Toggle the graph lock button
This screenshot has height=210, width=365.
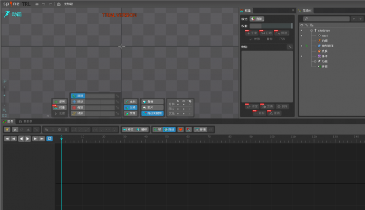point(15,129)
